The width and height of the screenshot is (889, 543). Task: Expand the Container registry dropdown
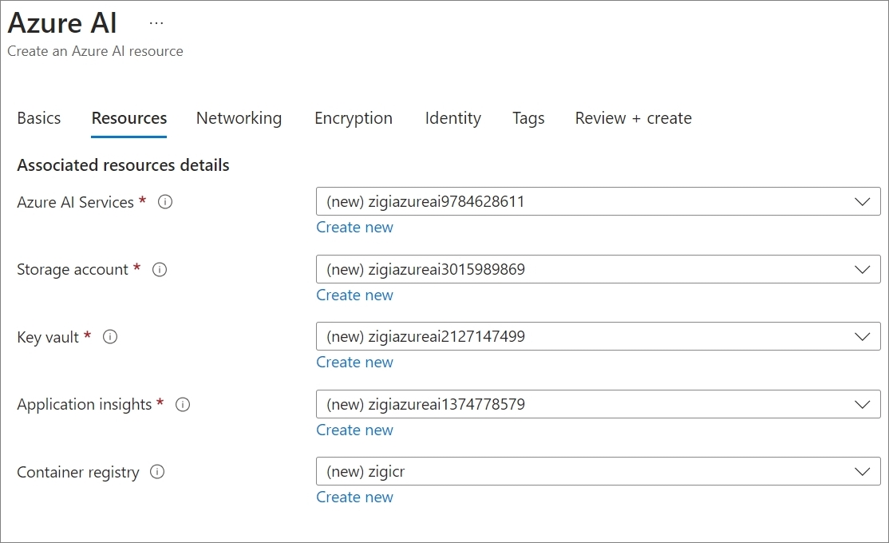tap(599, 471)
